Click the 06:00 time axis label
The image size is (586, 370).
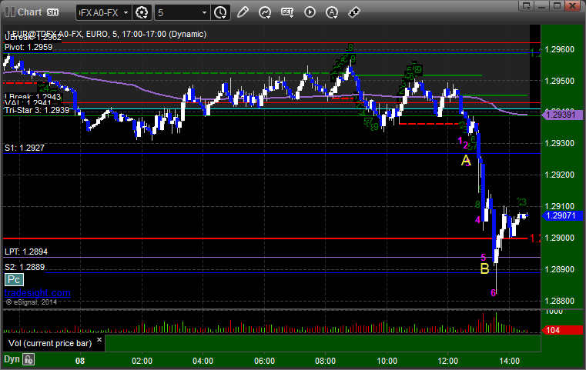[x=264, y=361]
